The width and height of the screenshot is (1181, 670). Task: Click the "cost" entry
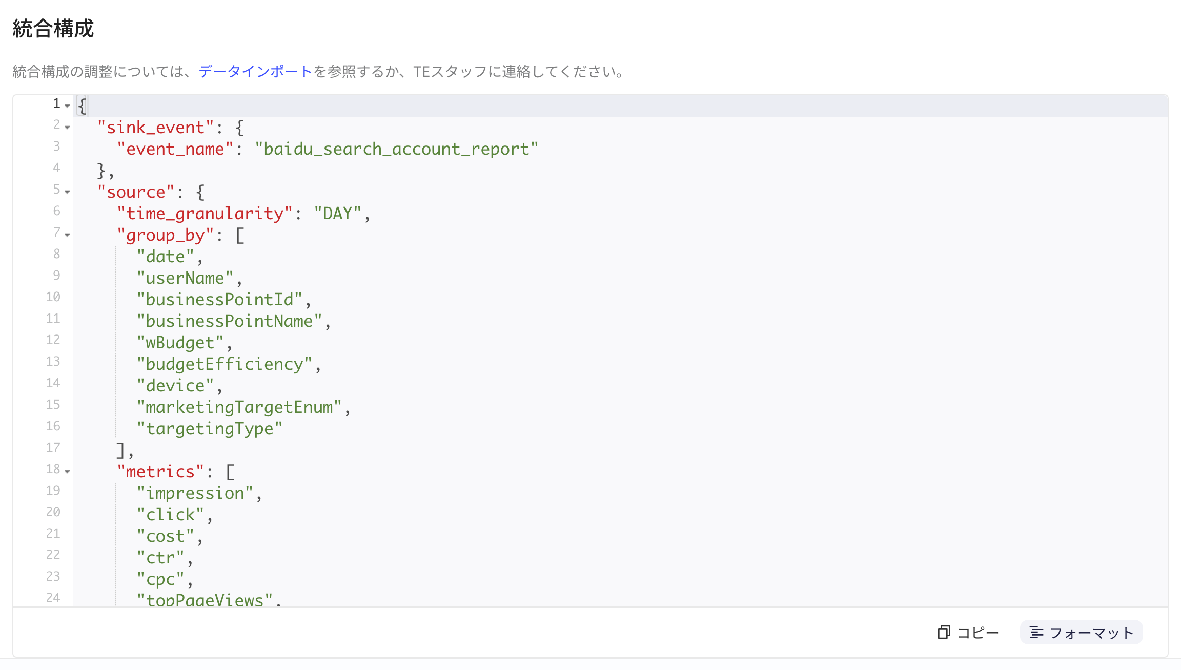(x=165, y=536)
